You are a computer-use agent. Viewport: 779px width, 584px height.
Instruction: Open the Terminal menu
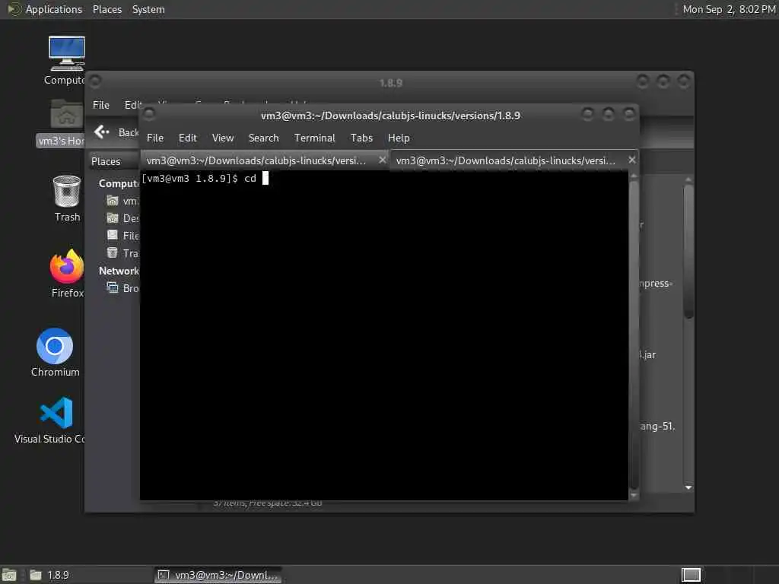(x=314, y=138)
